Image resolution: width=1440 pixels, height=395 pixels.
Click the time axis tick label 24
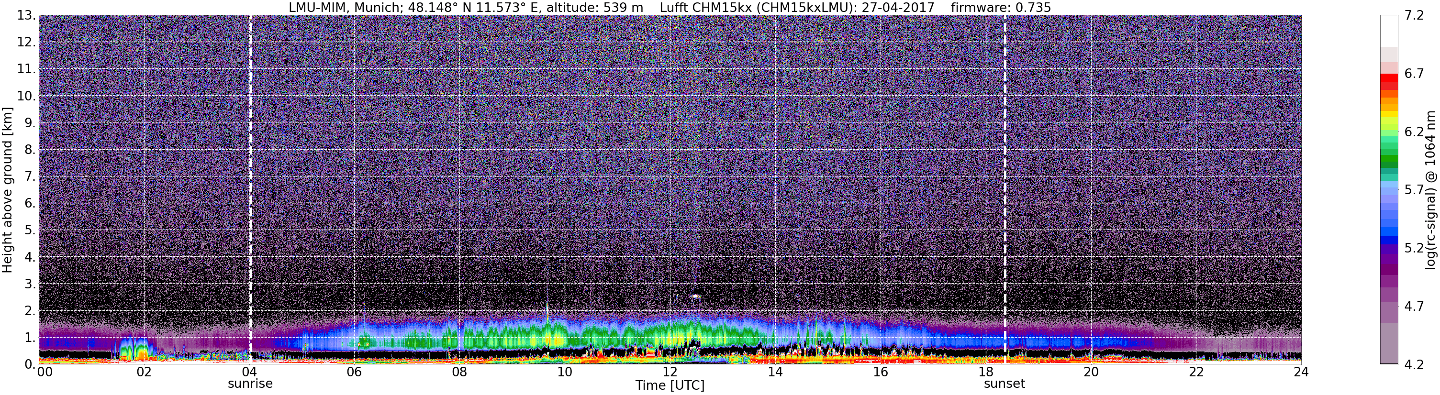click(x=1301, y=372)
